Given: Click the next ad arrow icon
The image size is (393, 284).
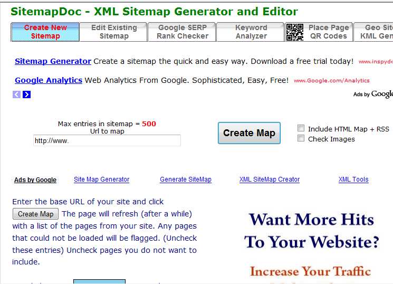Looking at the screenshot, I should 26,94.
